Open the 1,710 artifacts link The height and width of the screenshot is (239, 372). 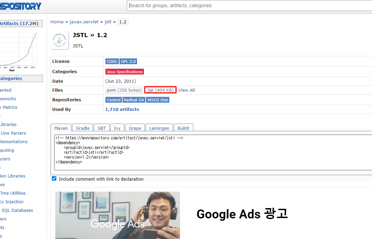122,109
